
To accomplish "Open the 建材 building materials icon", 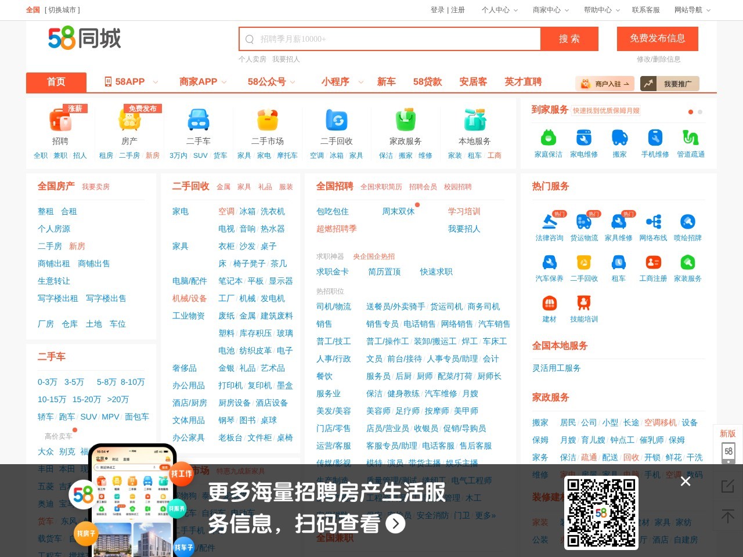I will (549, 303).
